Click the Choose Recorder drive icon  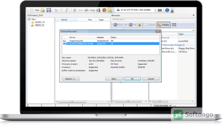pos(160,10)
